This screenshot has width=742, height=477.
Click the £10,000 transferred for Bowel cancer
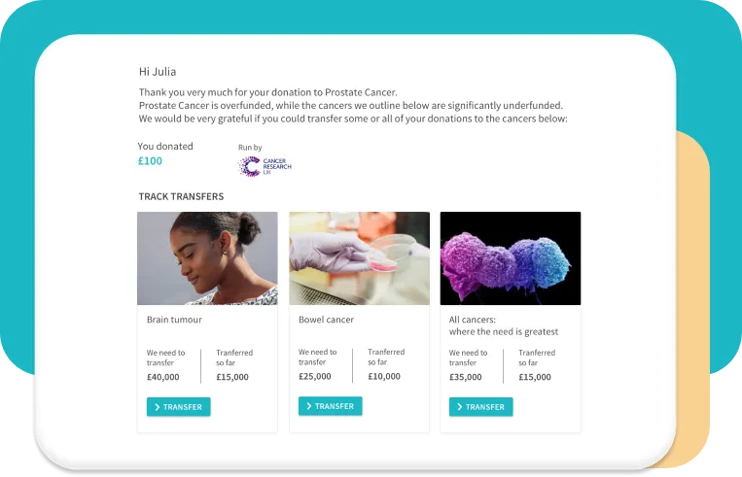(384, 376)
